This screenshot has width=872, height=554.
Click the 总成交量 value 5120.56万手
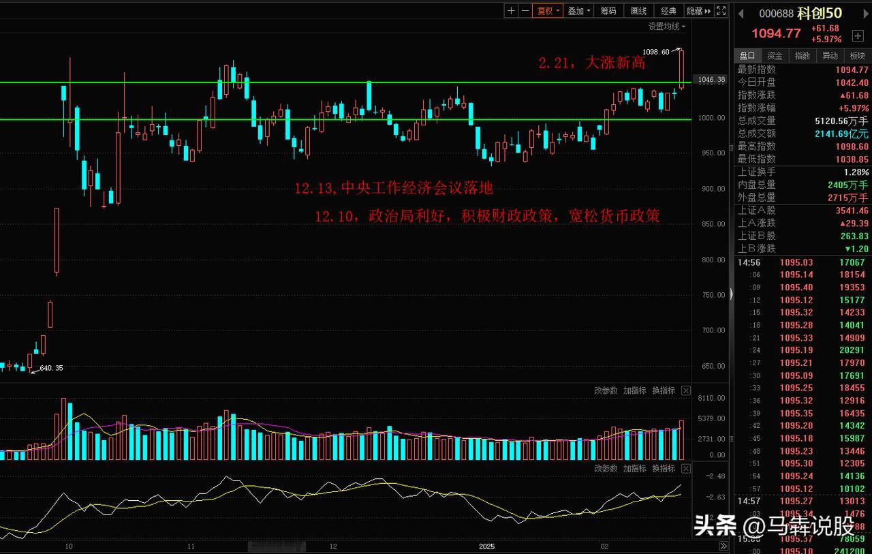tap(842, 121)
